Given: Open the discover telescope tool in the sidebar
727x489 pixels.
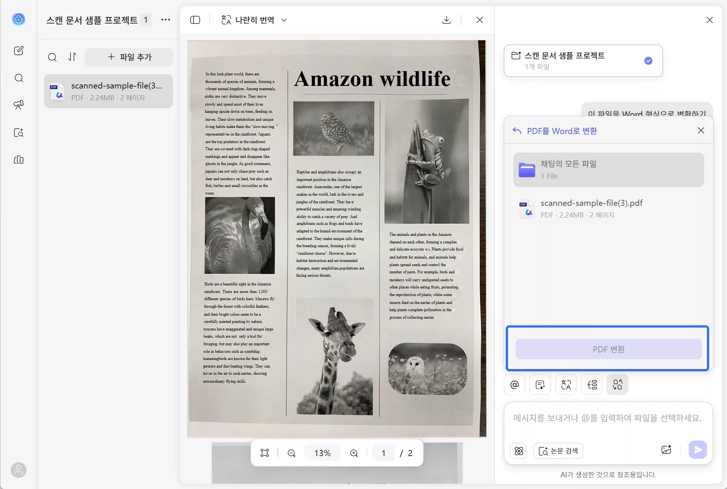Looking at the screenshot, I should point(19,105).
